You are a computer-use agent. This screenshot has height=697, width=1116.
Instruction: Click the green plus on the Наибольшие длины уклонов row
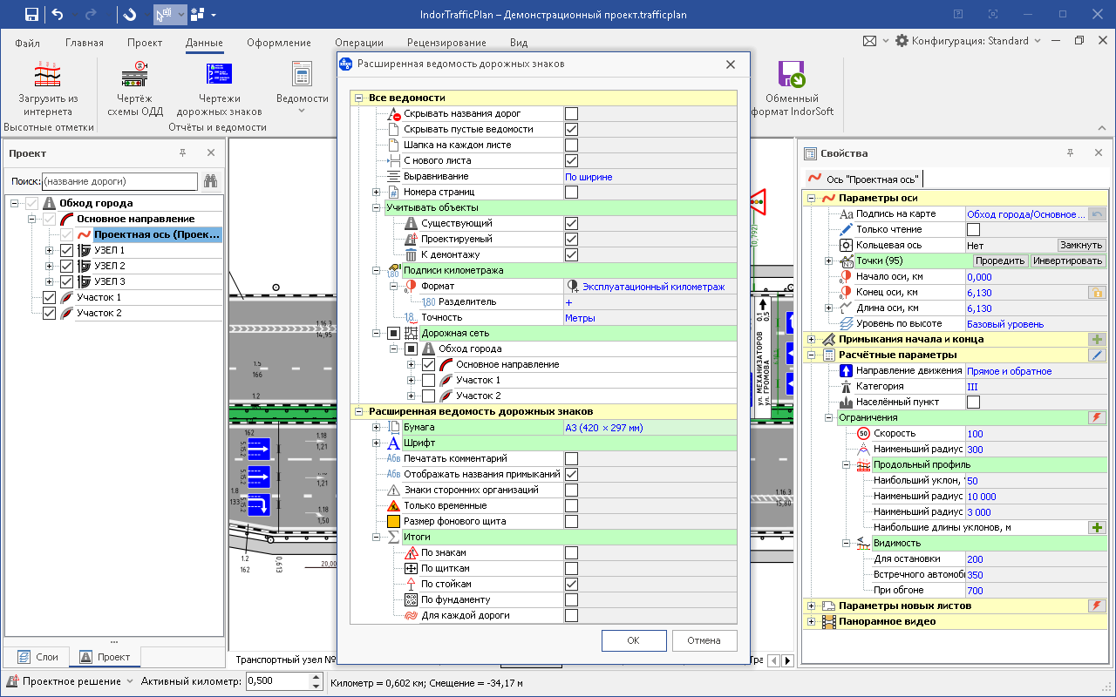click(1097, 527)
